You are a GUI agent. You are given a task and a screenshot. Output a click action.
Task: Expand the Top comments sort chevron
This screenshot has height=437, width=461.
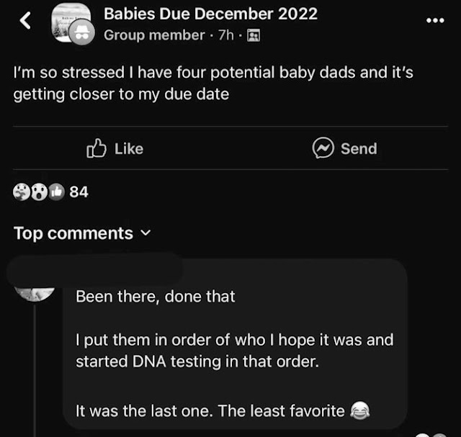coord(146,233)
